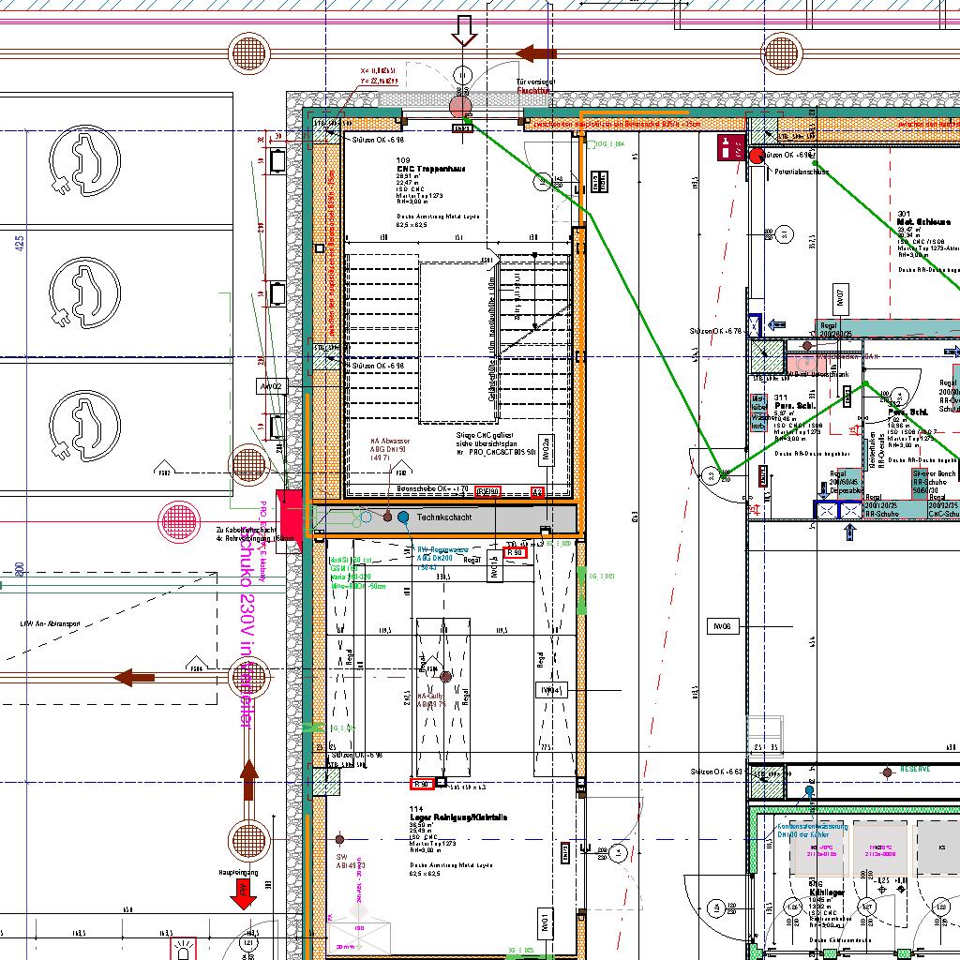Select the hollow entrance arrow above the Fluchttür
960x960 pixels.
point(464,31)
